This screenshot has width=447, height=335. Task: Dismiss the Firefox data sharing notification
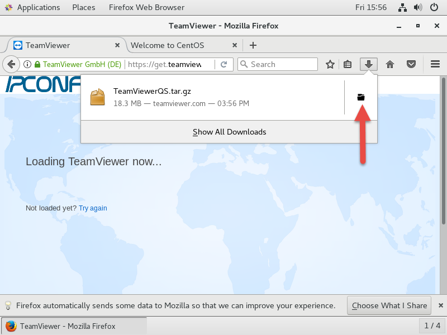pos(441,305)
